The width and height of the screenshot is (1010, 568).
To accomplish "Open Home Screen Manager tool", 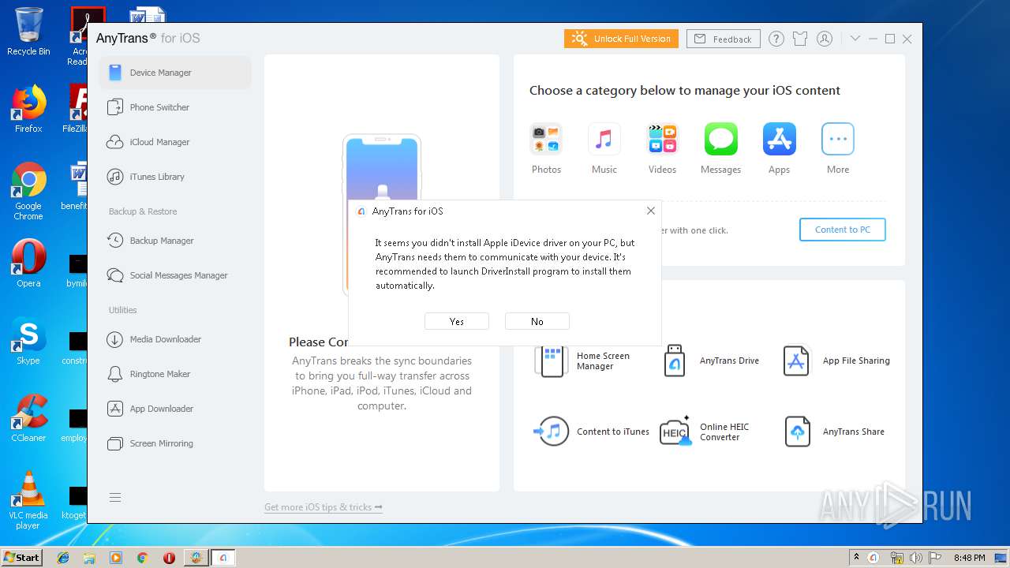I will click(582, 361).
